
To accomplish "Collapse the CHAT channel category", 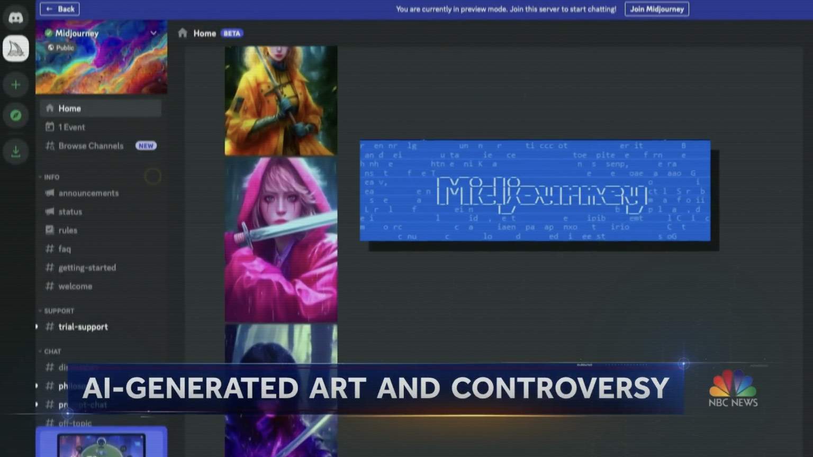I will [x=52, y=351].
